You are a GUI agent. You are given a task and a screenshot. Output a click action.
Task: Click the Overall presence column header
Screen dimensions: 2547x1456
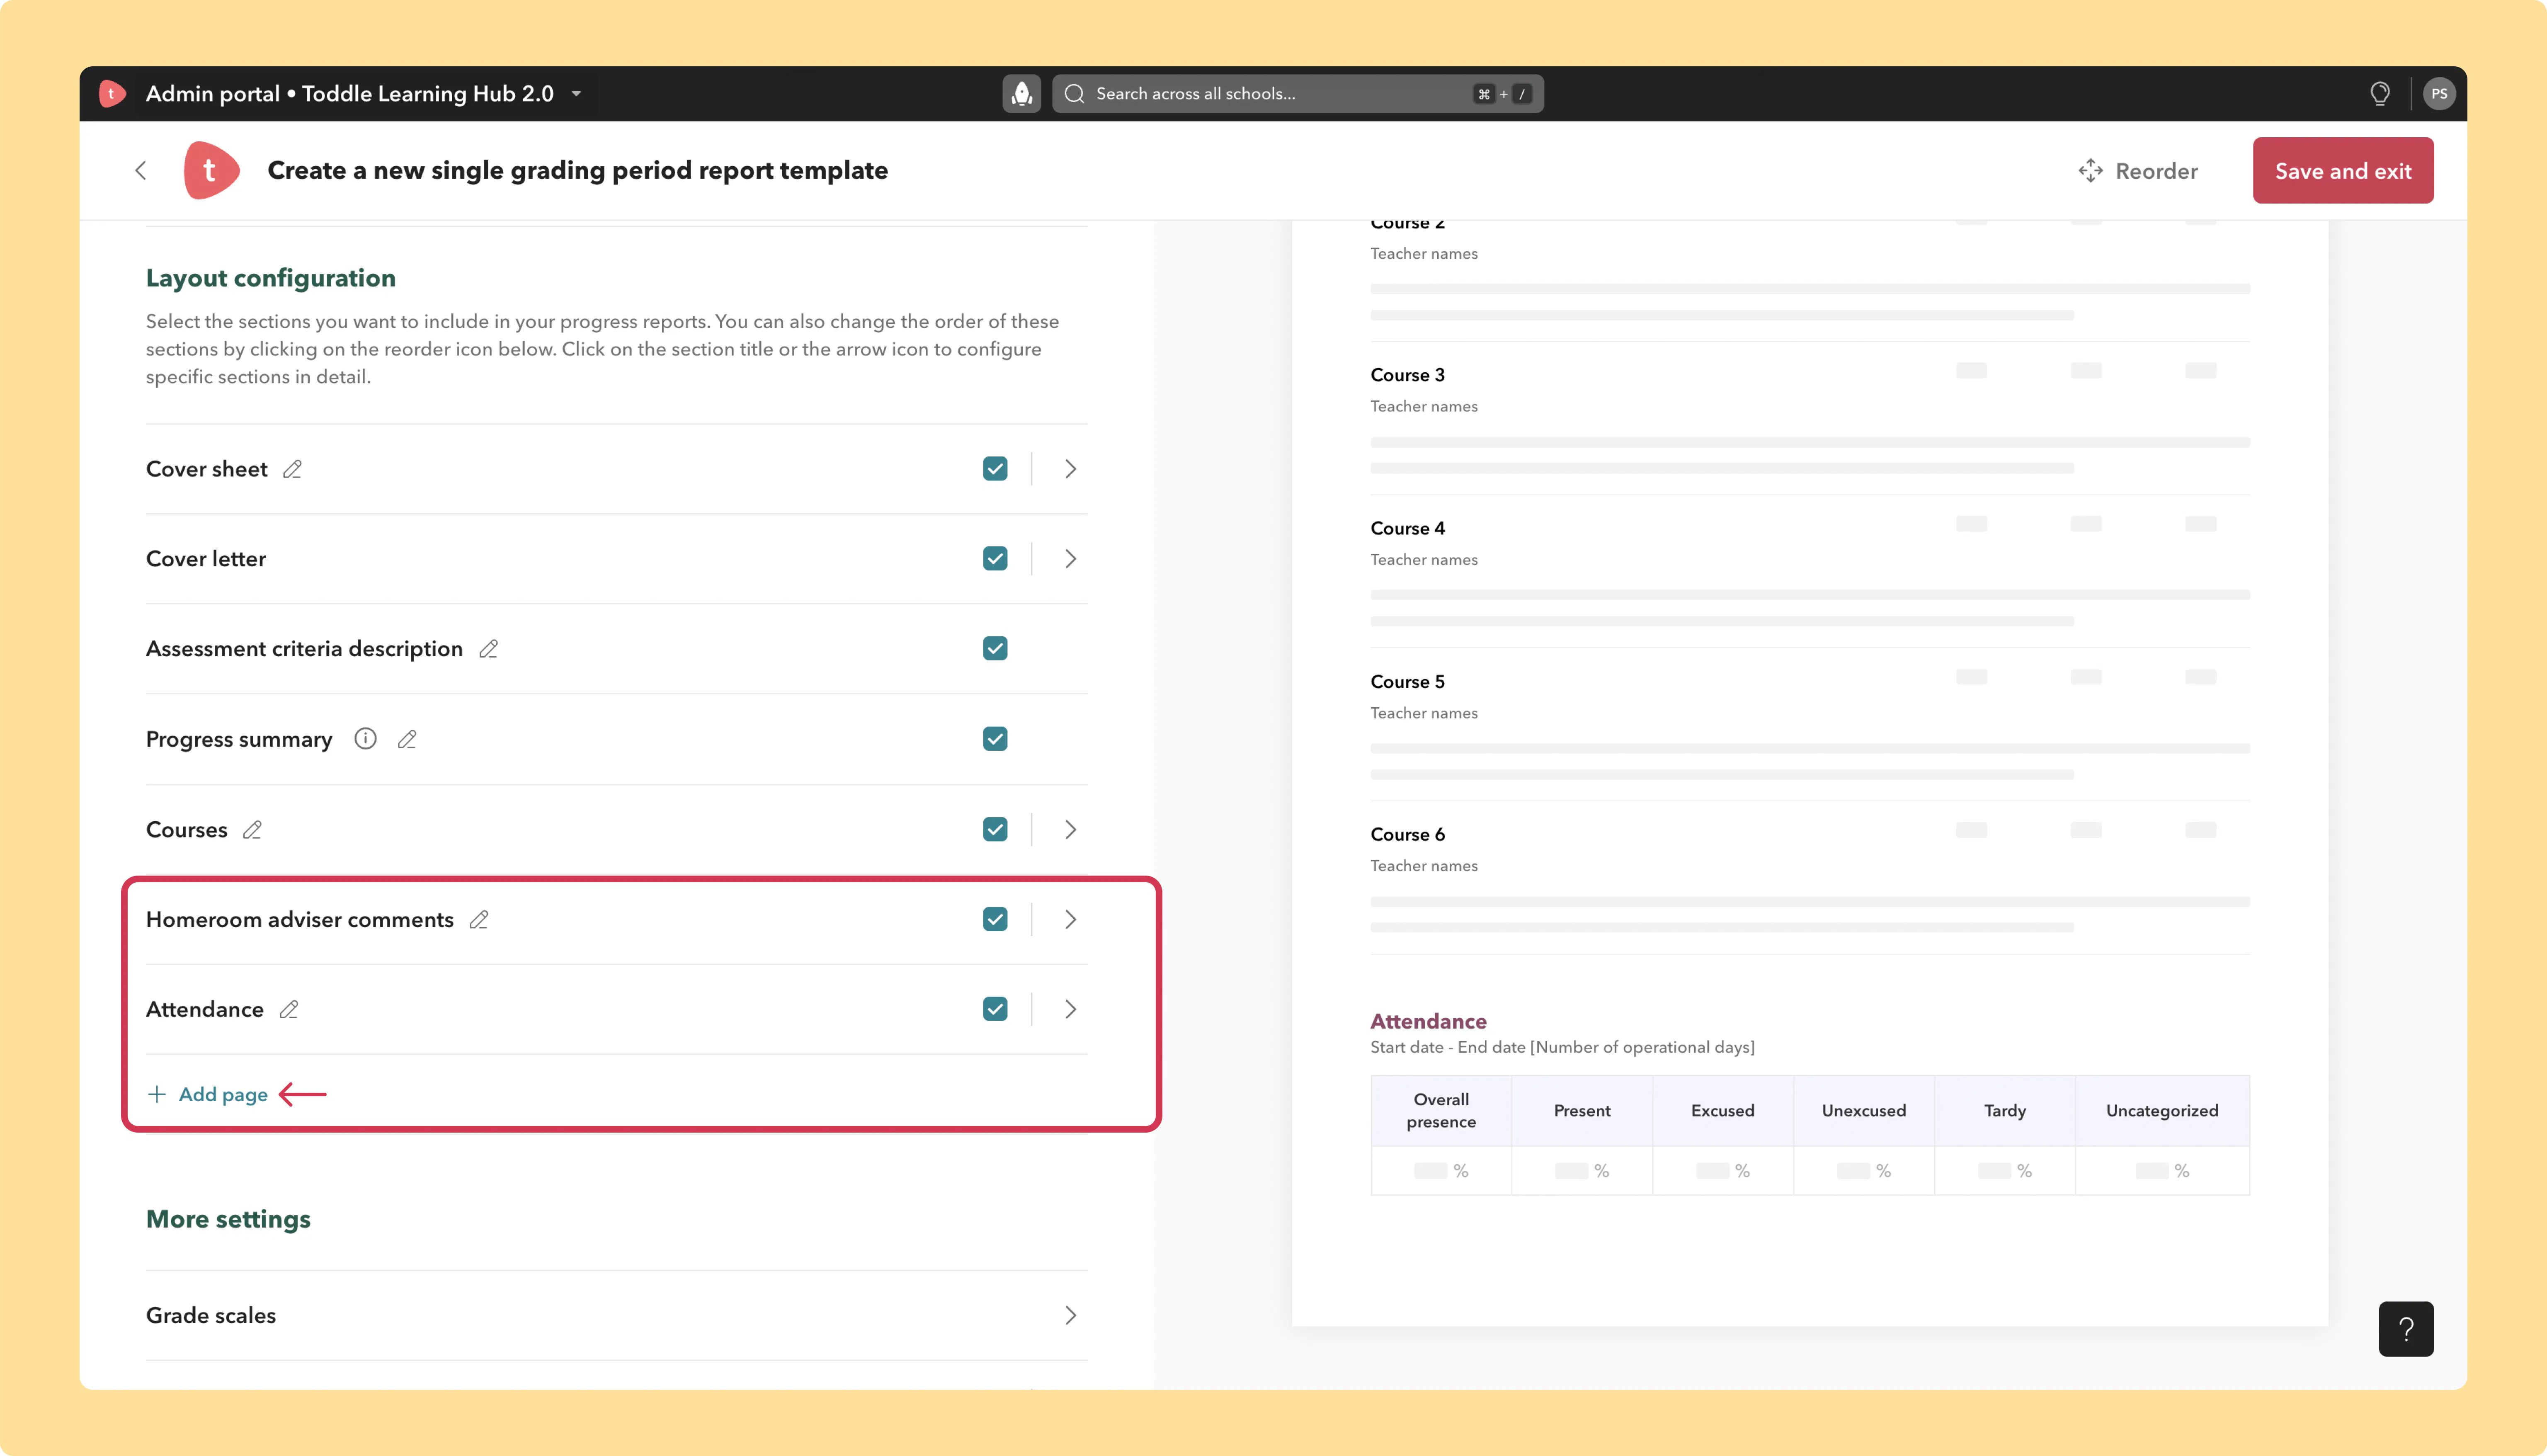1441,1111
